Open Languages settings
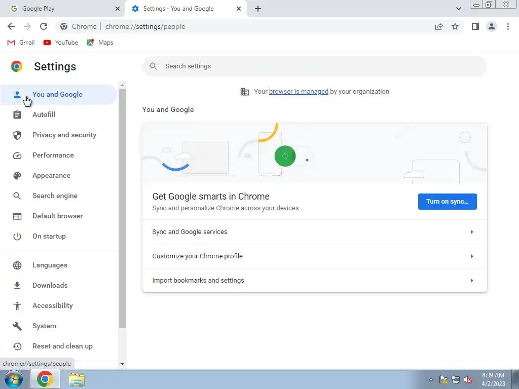519x389 pixels. coord(59,265)
